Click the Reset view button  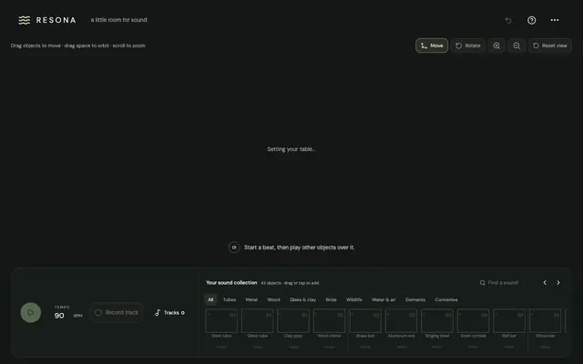[550, 45]
